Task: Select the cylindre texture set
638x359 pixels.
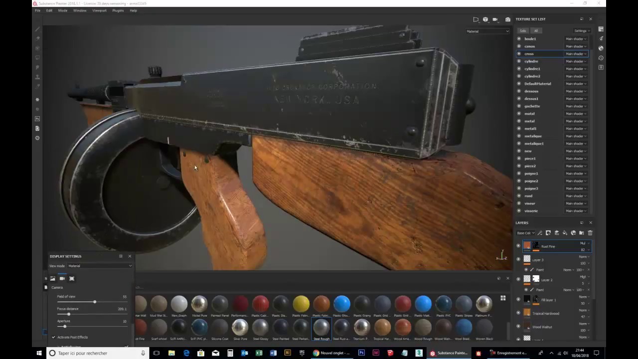Action: 531,61
